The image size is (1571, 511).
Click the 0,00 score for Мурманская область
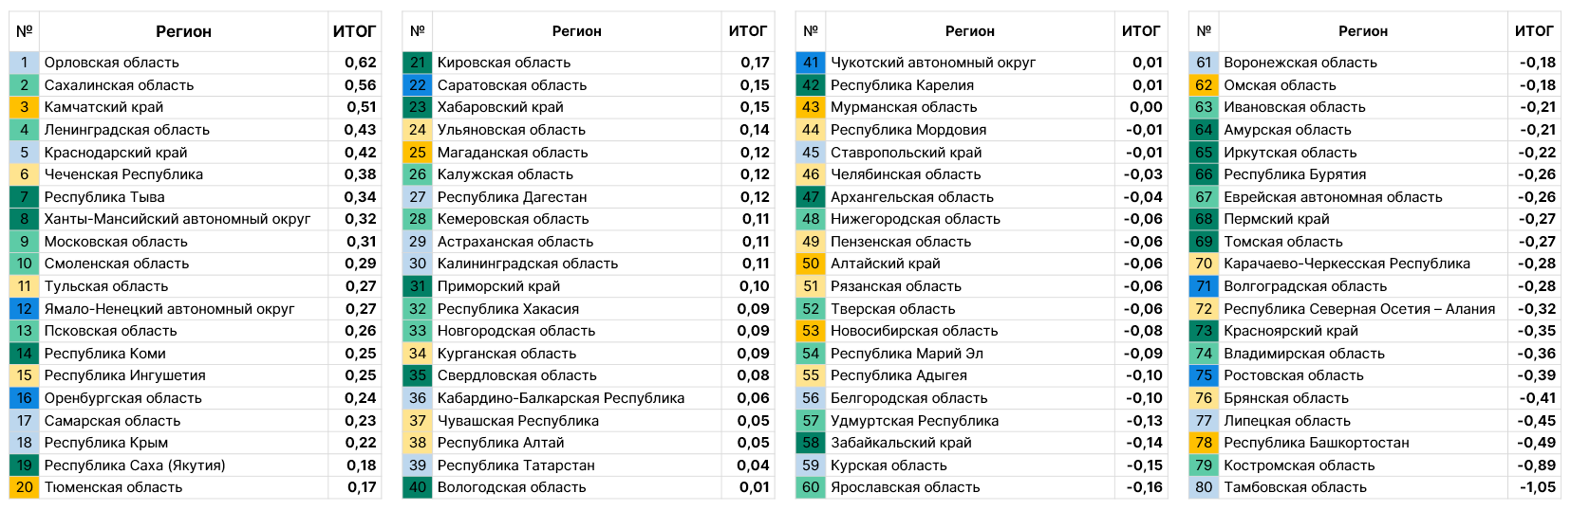(x=1147, y=107)
